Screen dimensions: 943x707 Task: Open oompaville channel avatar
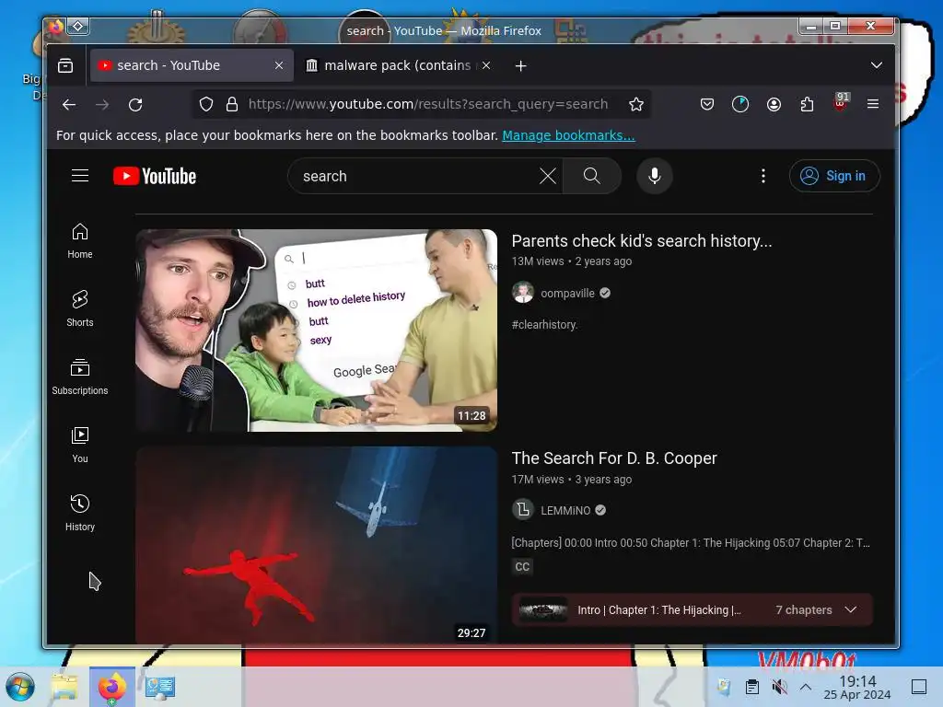click(523, 293)
